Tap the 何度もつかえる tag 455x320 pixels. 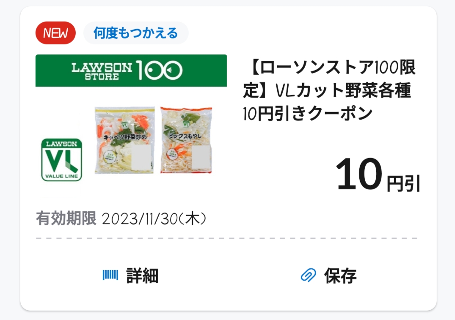(x=135, y=33)
